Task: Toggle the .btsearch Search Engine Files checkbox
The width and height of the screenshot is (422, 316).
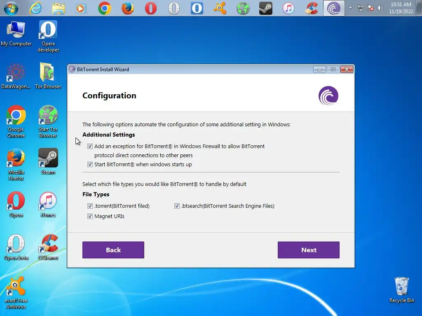Action: (177, 206)
